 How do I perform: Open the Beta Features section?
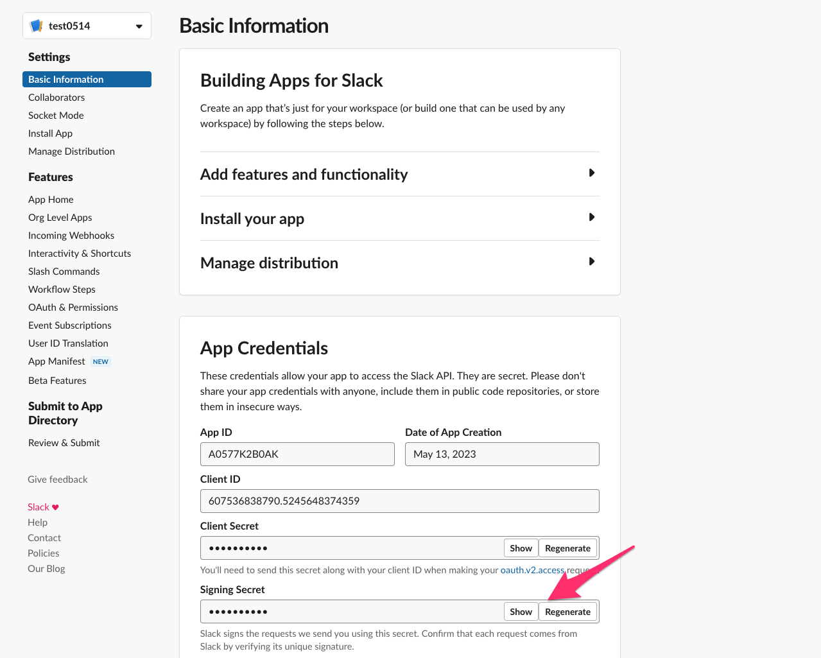(x=56, y=380)
